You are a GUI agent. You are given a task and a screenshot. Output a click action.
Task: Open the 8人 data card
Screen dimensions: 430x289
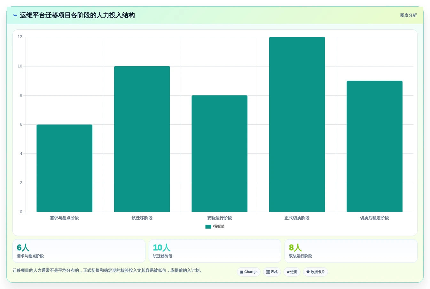(351, 251)
